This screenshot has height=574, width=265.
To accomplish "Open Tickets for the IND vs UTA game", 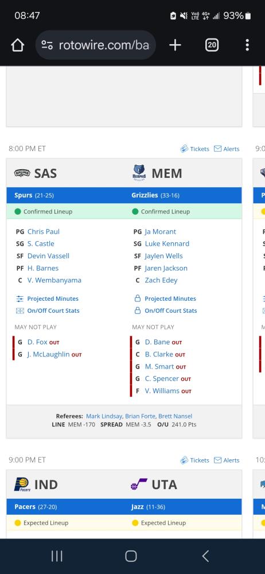I will pyautogui.click(x=194, y=460).
